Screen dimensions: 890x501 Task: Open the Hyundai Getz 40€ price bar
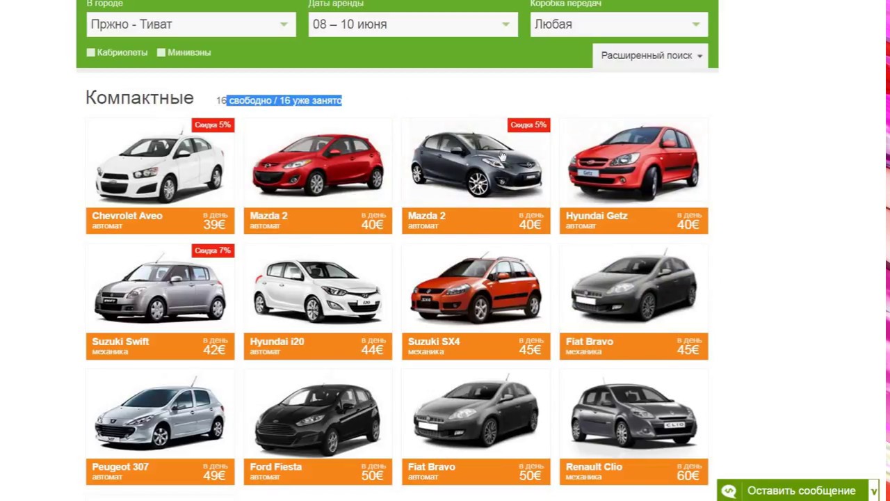pyautogui.click(x=633, y=221)
